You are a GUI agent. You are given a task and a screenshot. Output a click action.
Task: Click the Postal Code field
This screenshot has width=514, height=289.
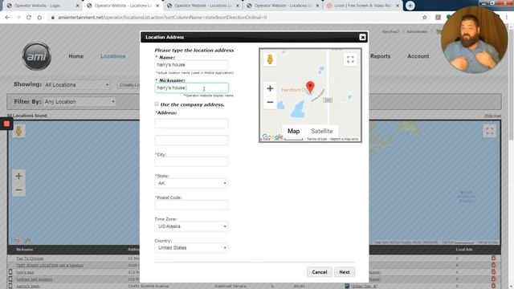(191, 205)
